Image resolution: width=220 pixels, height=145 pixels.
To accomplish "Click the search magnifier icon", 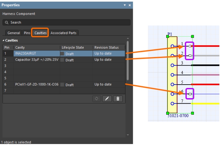I will tap(6, 22).
